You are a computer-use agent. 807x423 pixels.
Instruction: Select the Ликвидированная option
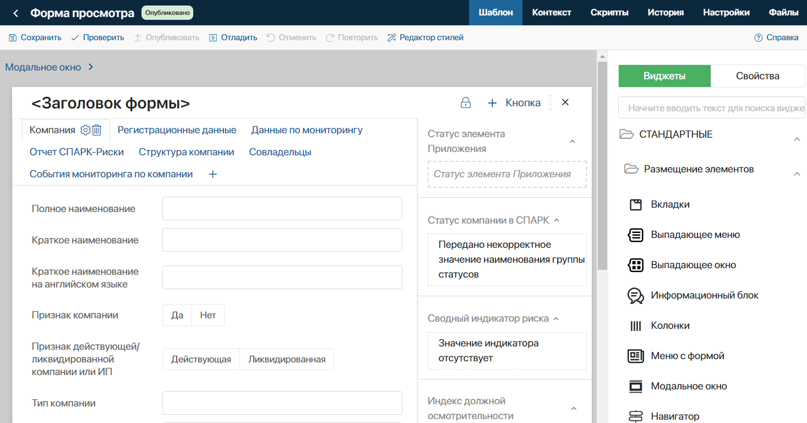[287, 359]
